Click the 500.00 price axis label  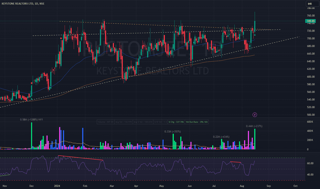[x=311, y=115]
